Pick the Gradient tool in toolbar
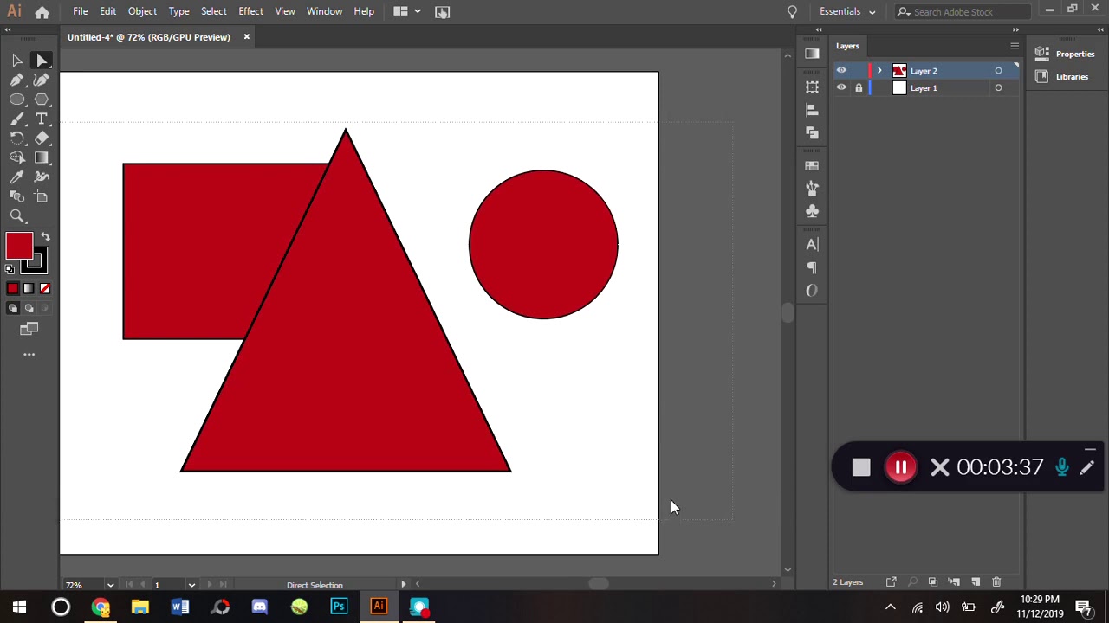 pos(41,157)
